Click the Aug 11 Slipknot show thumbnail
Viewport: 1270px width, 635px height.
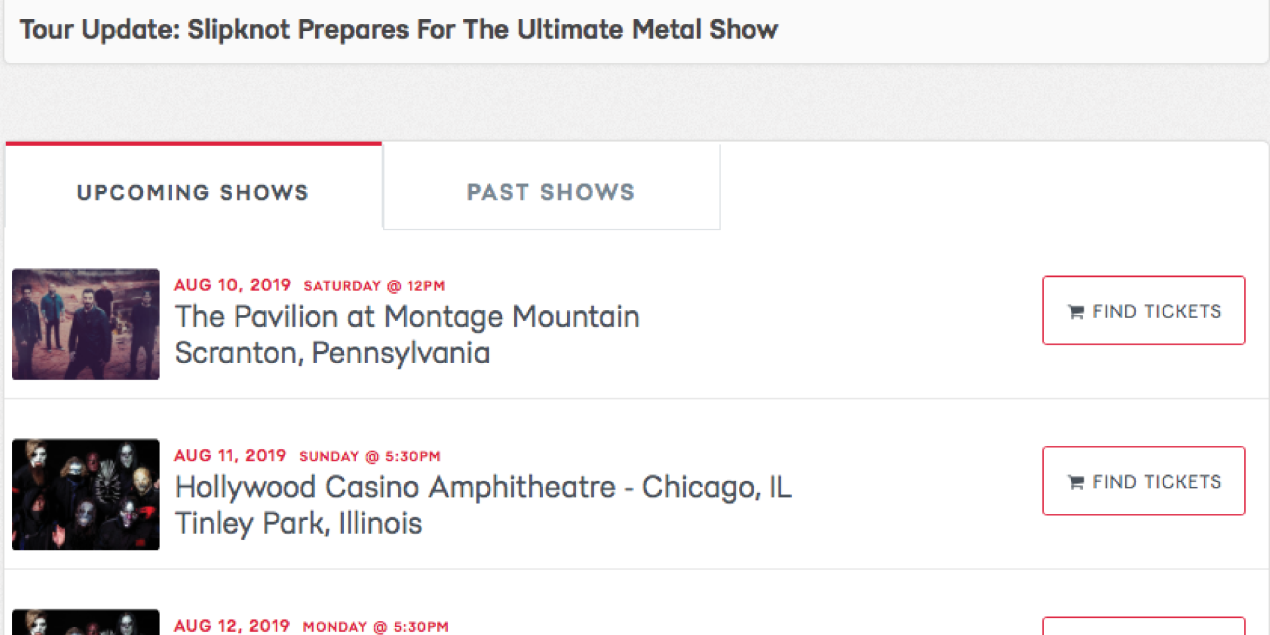[86, 494]
